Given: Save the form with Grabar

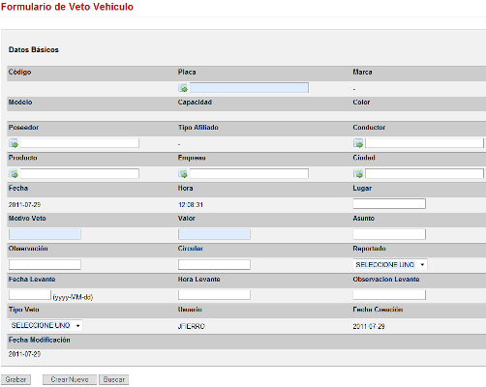Looking at the screenshot, I should coord(15,379).
